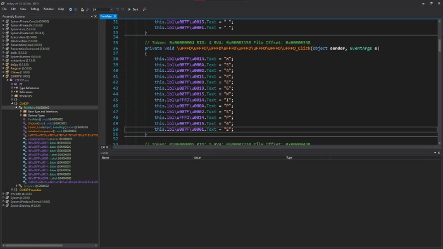Click line 50 in the code editor

coord(280,130)
